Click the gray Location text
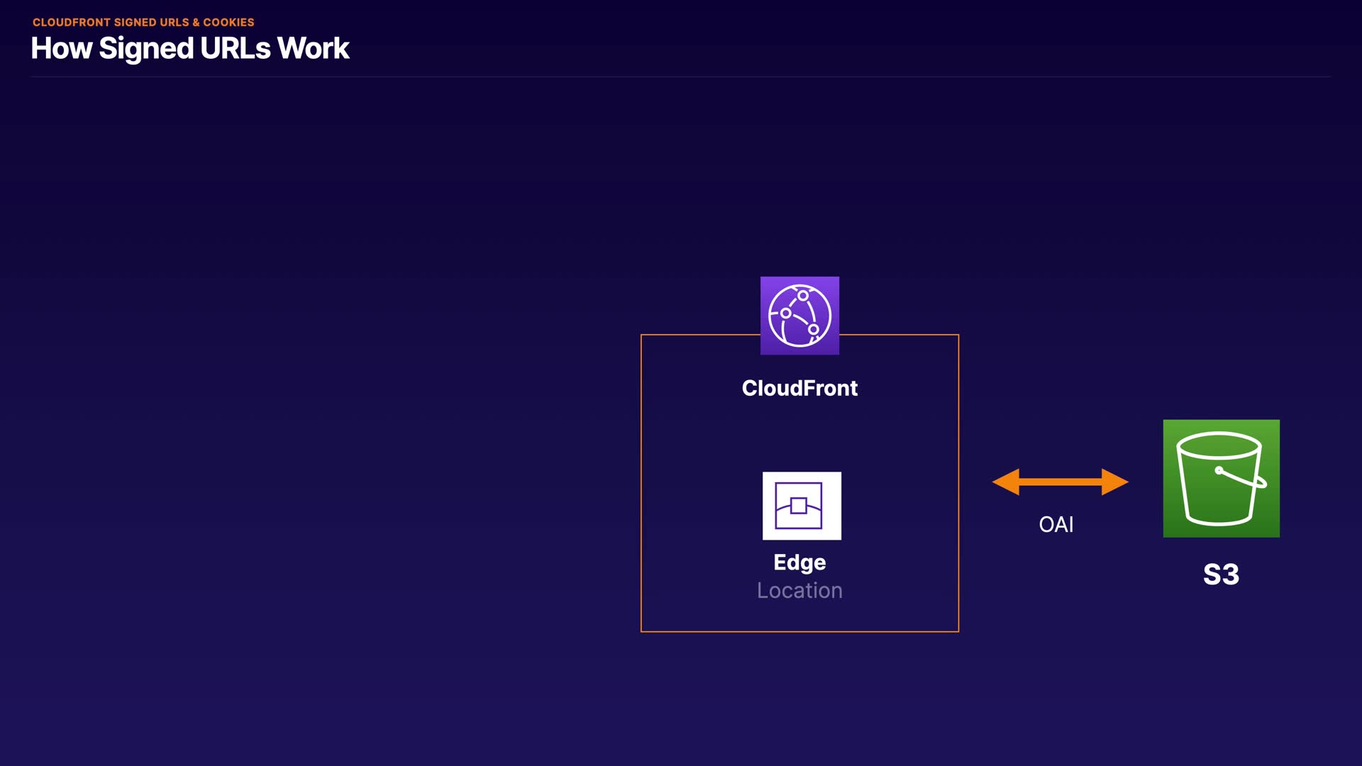This screenshot has width=1362, height=766. tap(799, 590)
